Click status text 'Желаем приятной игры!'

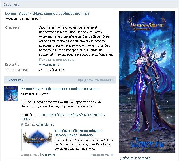pyautogui.click(x=23, y=19)
